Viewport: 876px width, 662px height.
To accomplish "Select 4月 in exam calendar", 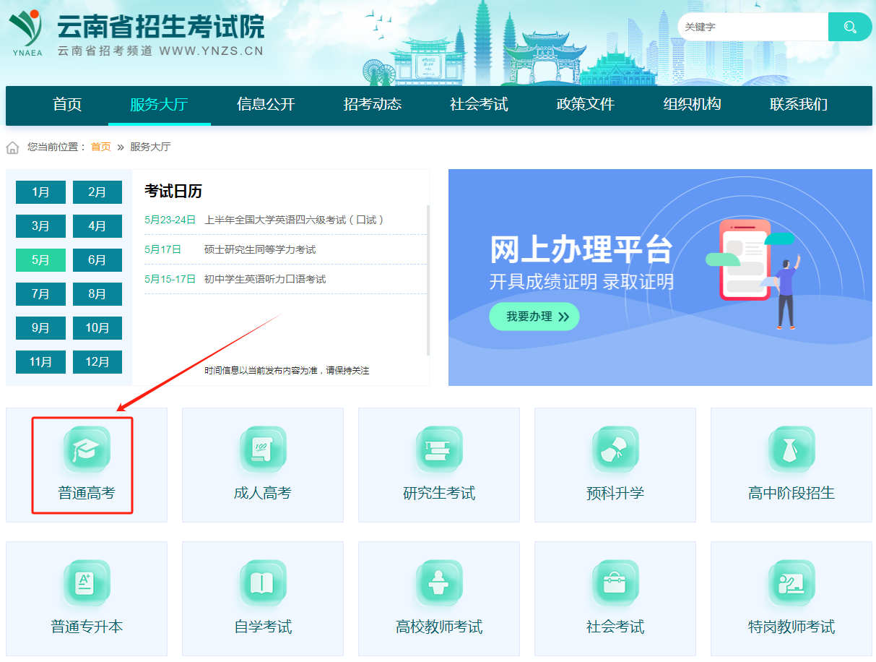I will pos(97,226).
